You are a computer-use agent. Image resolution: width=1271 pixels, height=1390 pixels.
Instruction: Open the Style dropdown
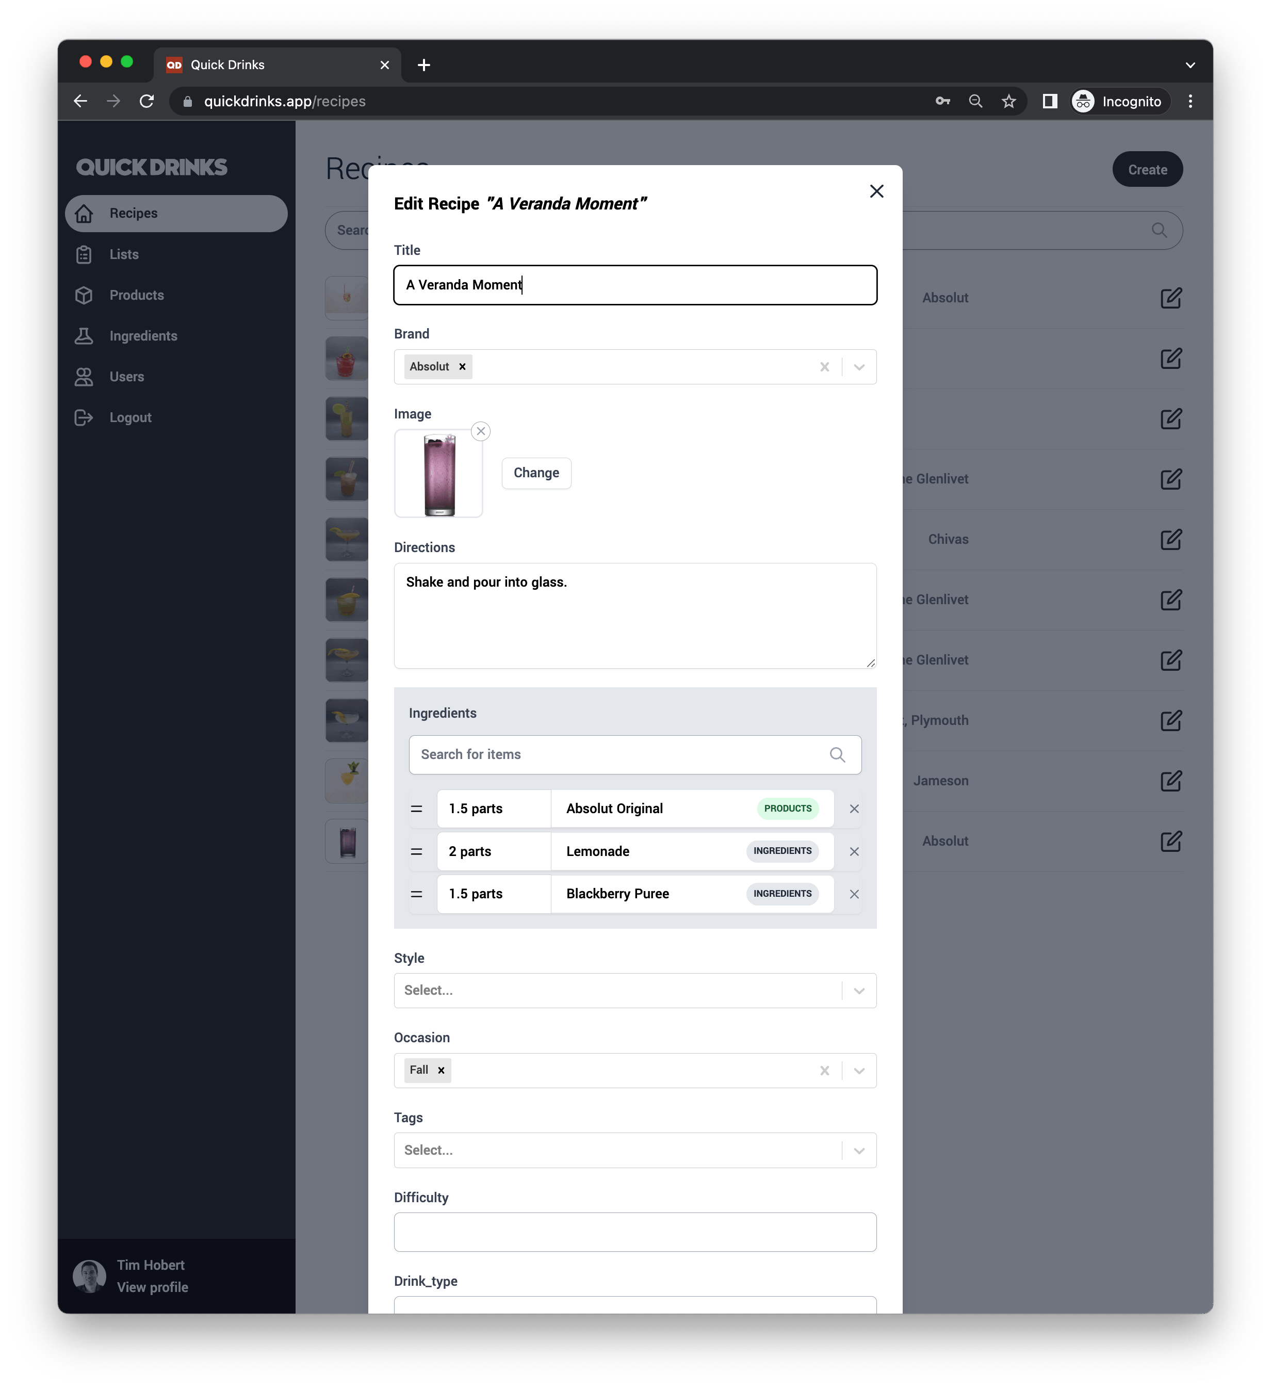pos(635,991)
